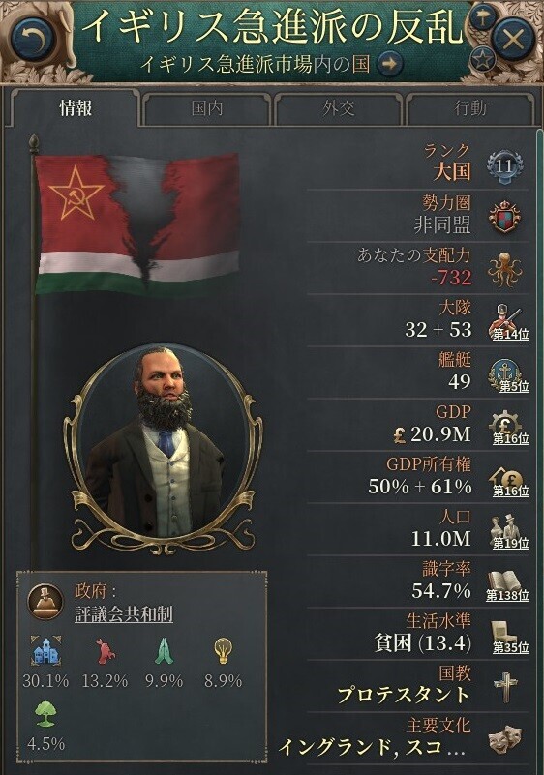Click the back arrow icon
Viewport: 544px width, 775px height.
point(33,38)
